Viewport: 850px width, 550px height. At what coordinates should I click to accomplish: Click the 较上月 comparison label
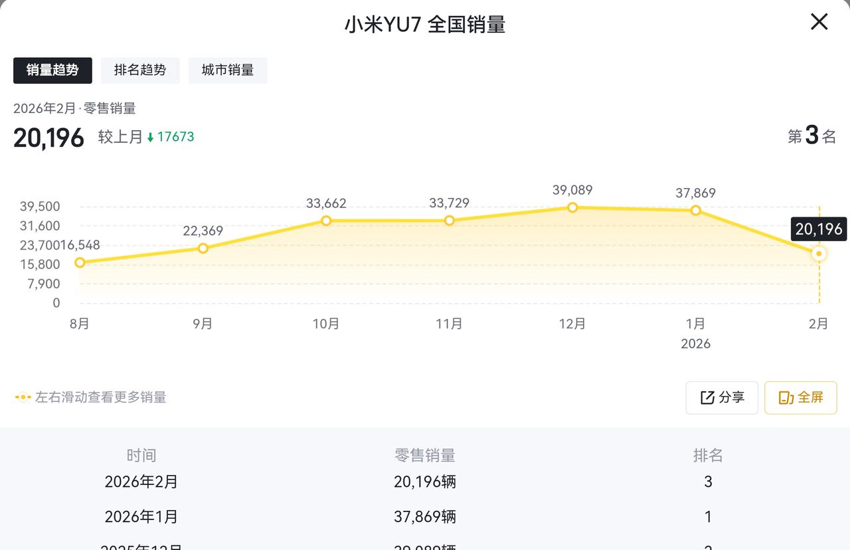click(121, 137)
